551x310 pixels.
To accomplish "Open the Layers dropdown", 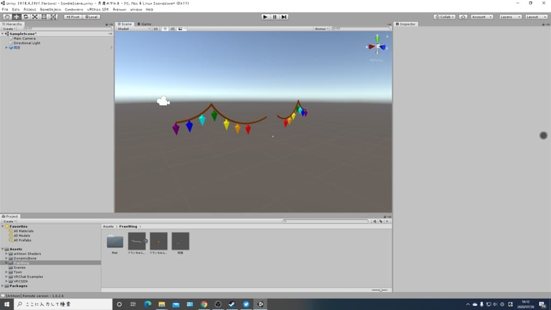I will 510,17.
